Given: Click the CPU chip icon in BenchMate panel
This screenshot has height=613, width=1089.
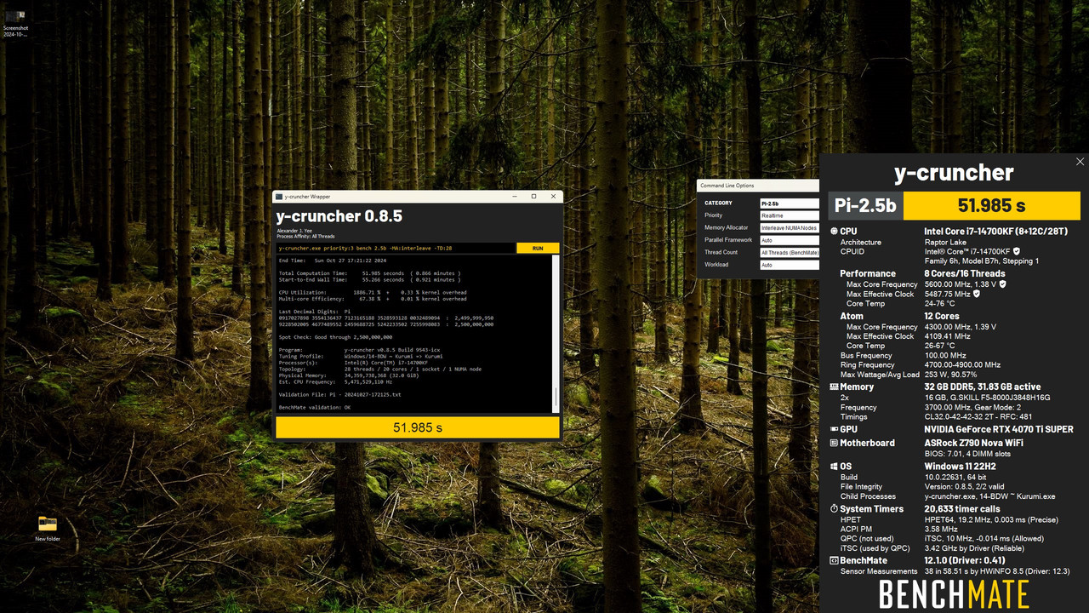Looking at the screenshot, I should point(834,232).
